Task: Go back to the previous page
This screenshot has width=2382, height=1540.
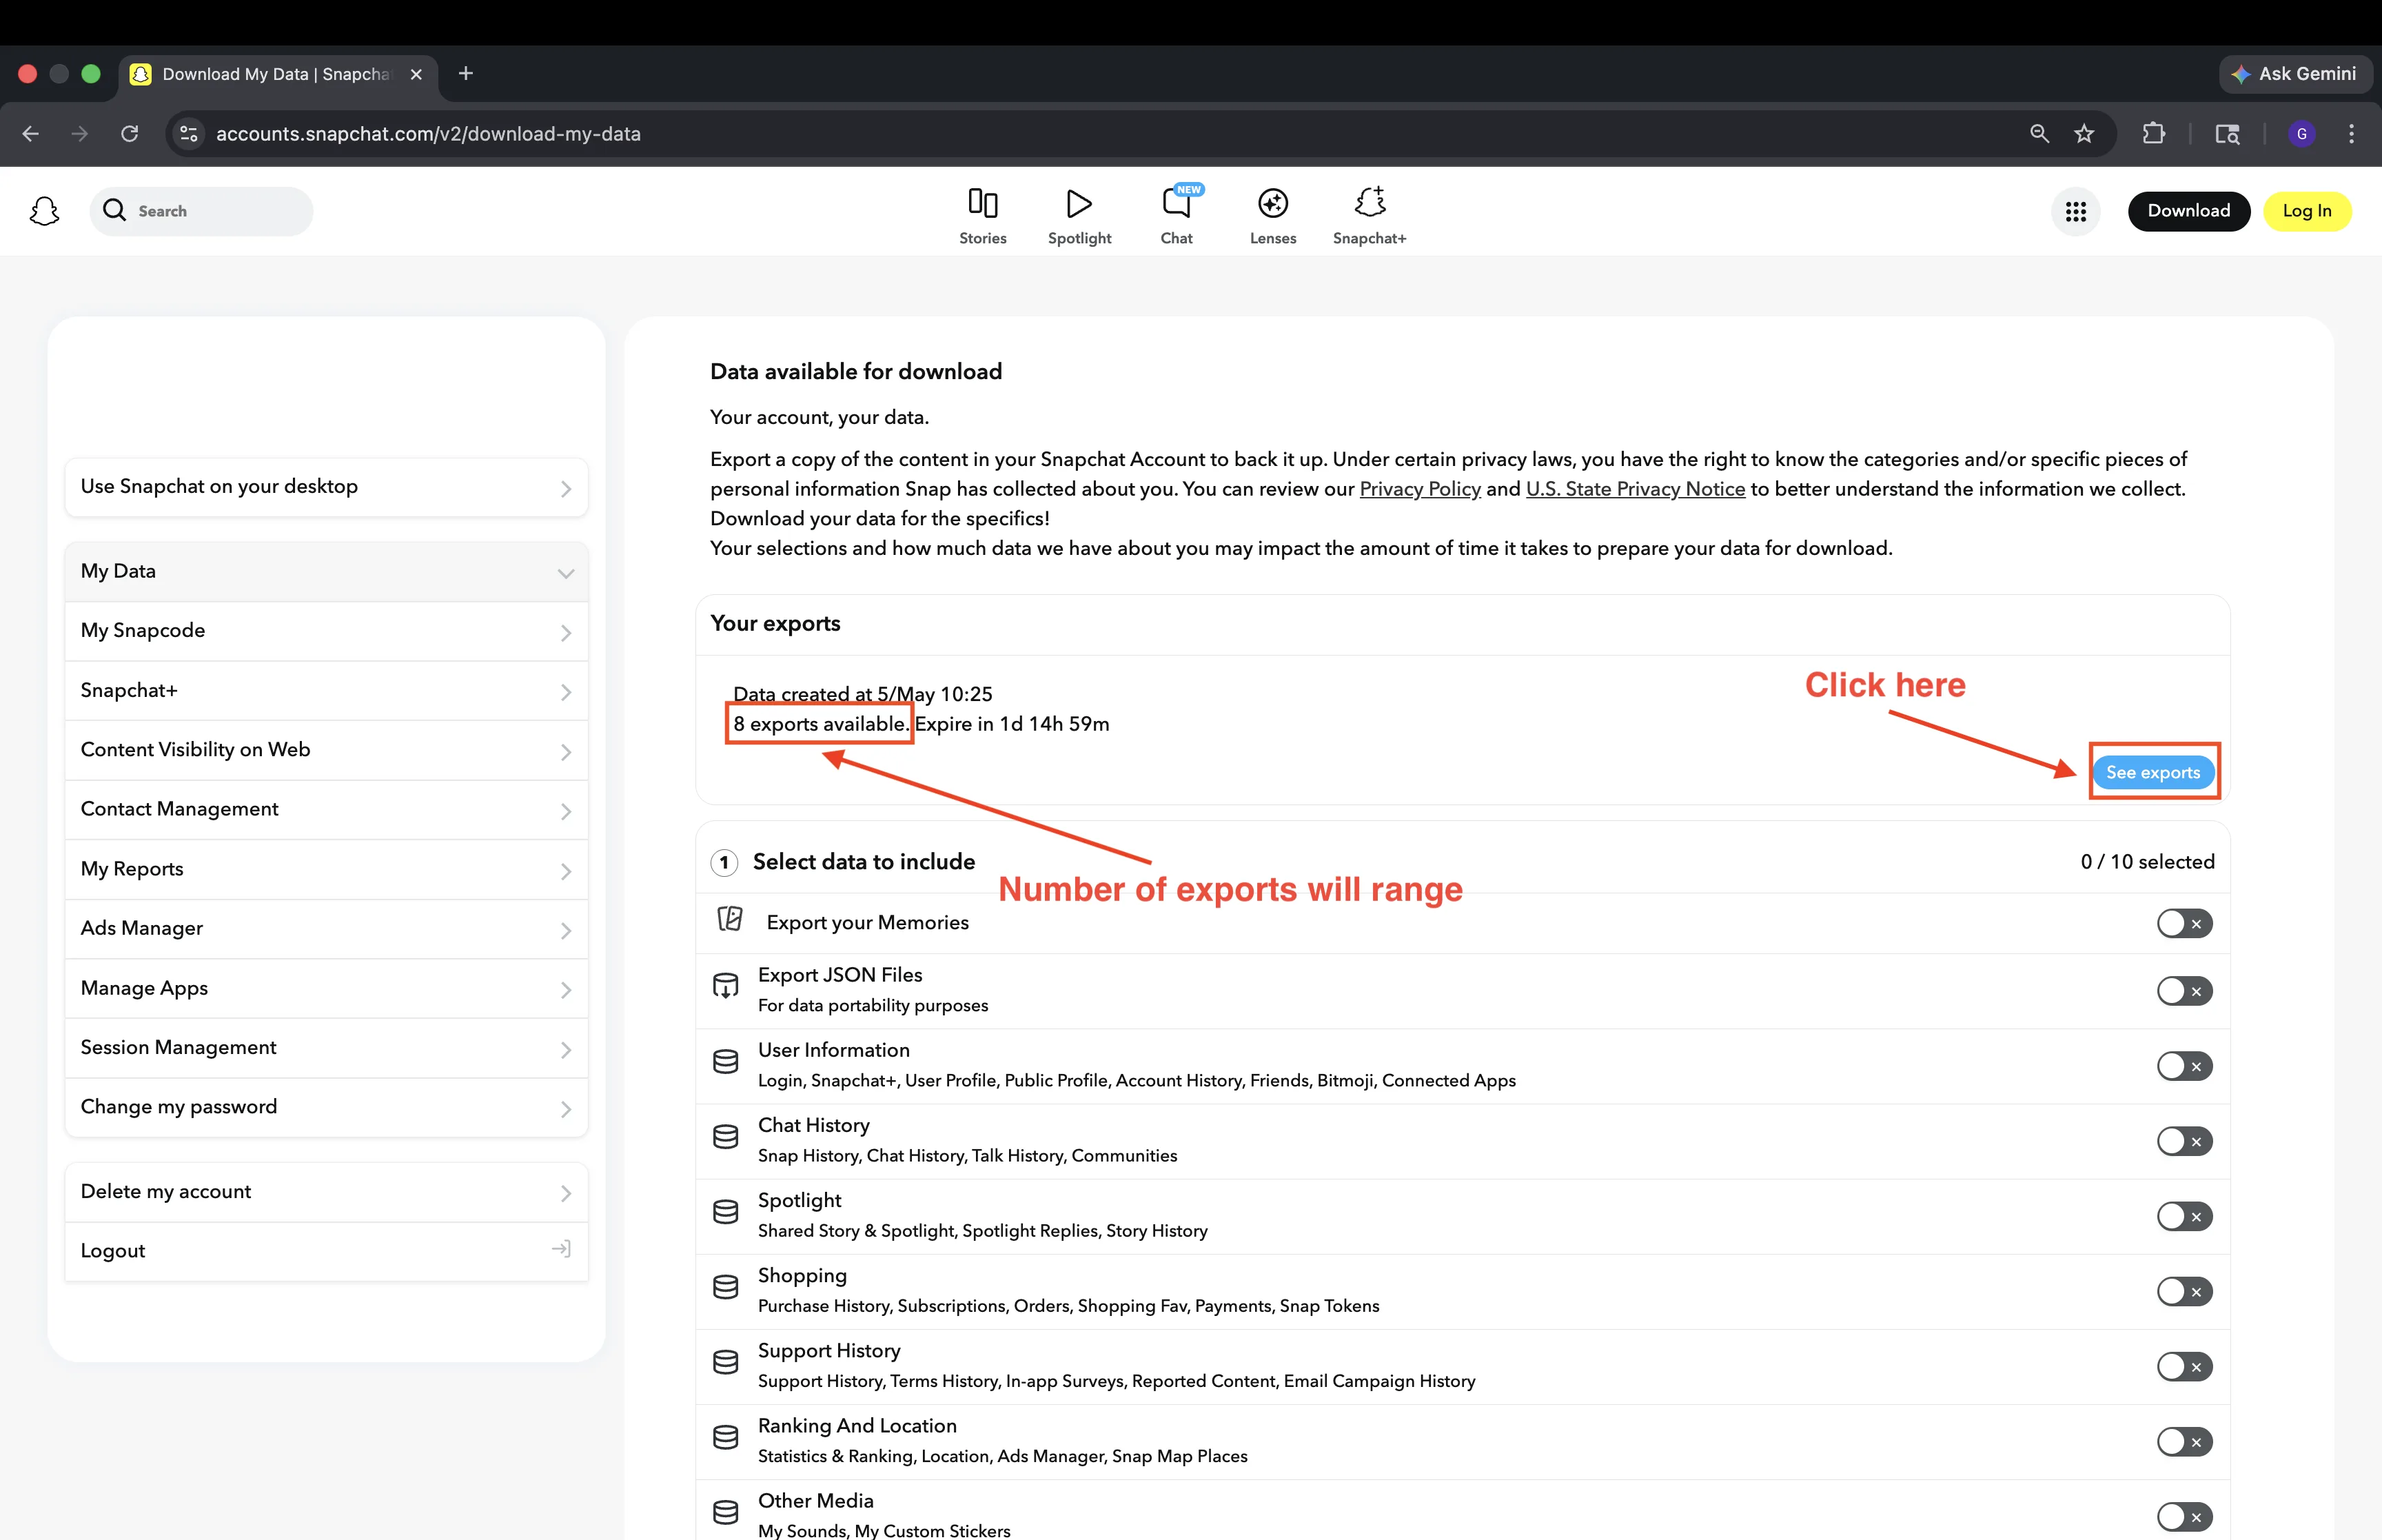Action: [x=31, y=134]
